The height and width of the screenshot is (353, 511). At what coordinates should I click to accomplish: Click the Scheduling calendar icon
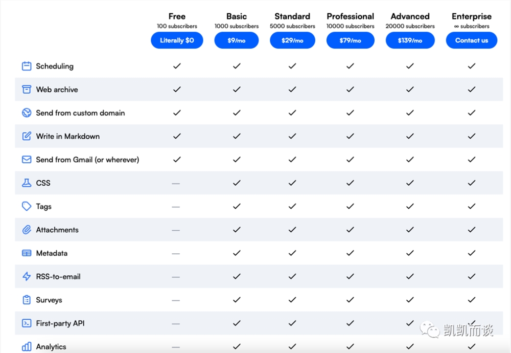point(27,66)
